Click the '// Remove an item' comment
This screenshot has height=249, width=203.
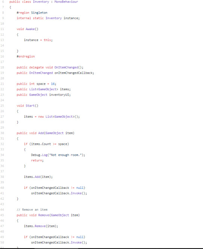pos(32,210)
